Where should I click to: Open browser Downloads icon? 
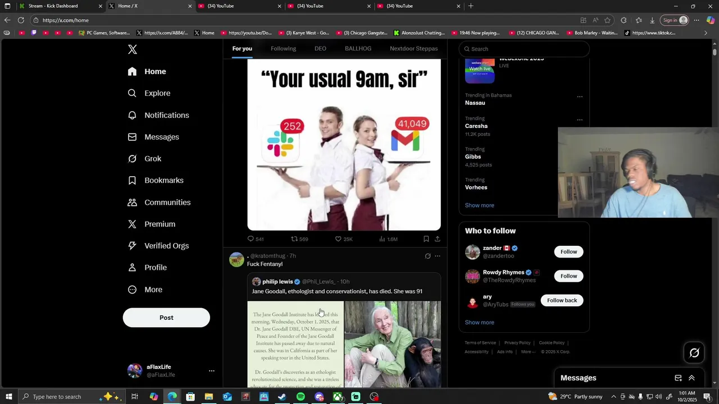(652, 20)
